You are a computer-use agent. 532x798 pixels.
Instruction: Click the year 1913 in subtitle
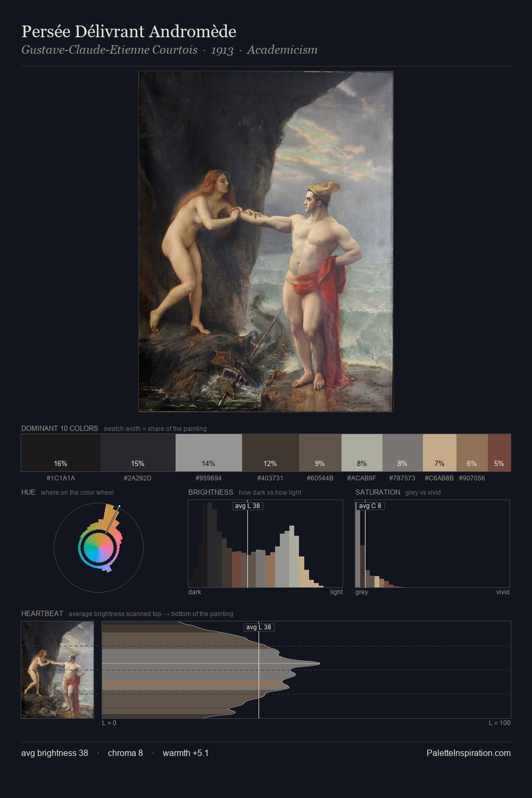[x=222, y=50]
